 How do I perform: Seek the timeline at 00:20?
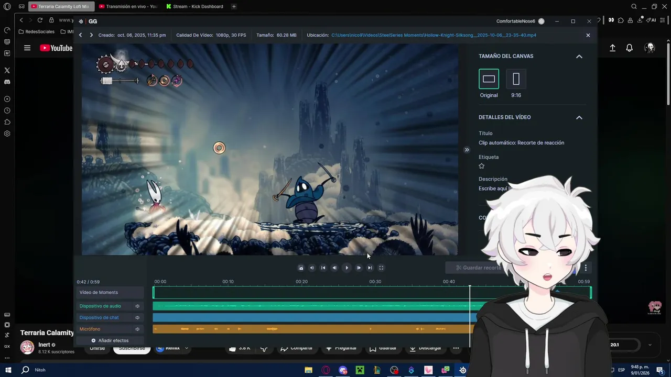point(301,282)
